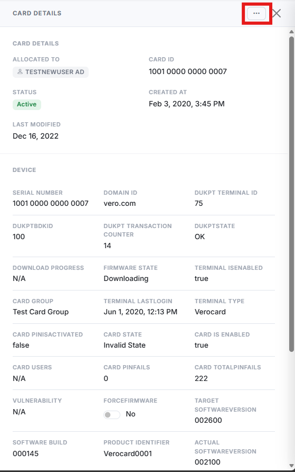Image resolution: width=295 pixels, height=472 pixels.
Task: Select the TESTNEWUSER AD allocated user chip
Action: 51,72
